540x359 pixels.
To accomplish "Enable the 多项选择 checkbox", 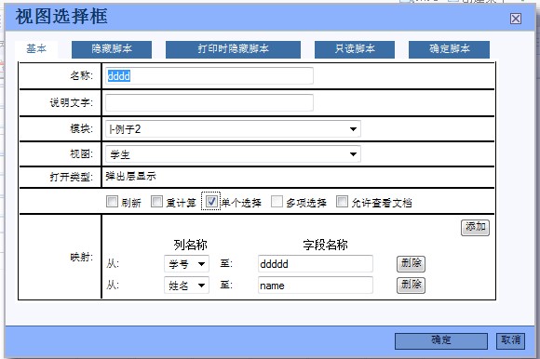I will tap(277, 202).
